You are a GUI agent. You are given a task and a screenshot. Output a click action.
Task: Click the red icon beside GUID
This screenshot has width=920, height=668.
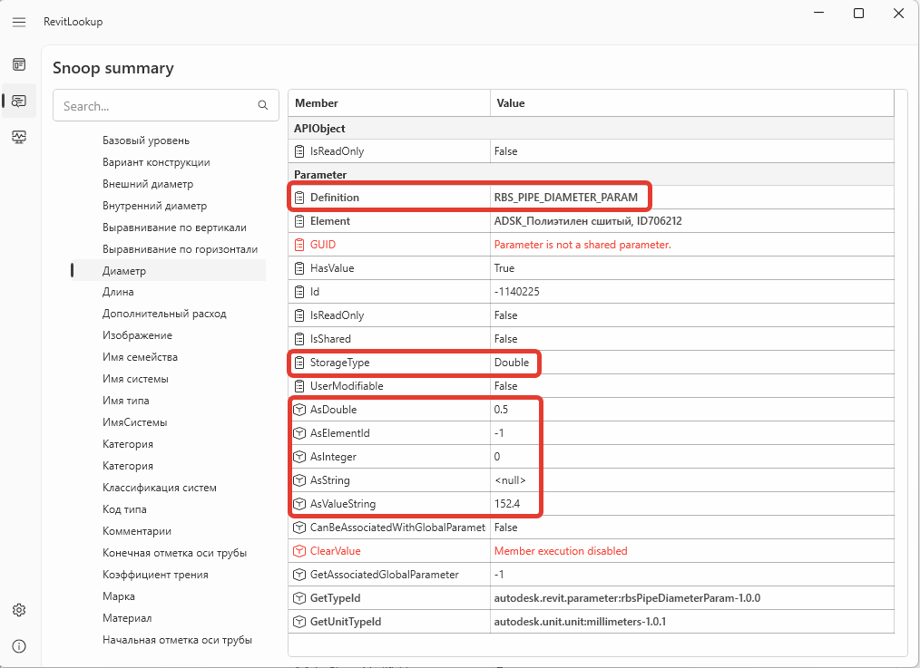[x=299, y=245]
